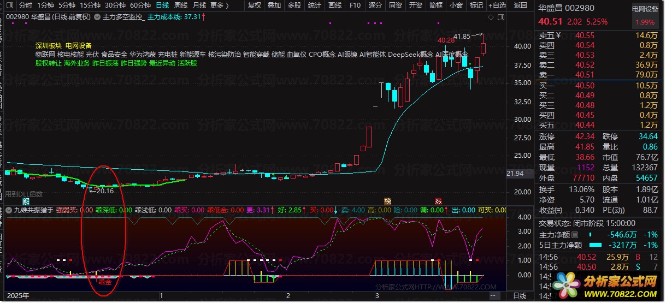Add stock via +自选 button
Screen dimensions: 666x303
coord(496,5)
